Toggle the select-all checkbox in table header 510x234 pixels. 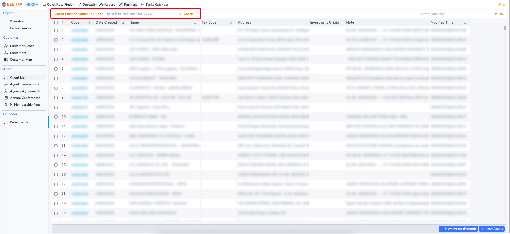click(x=56, y=23)
